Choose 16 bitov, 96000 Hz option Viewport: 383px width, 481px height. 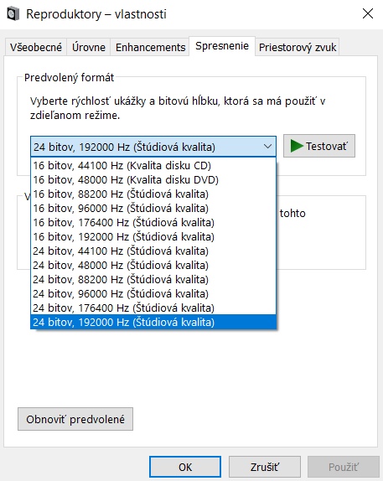(153, 209)
